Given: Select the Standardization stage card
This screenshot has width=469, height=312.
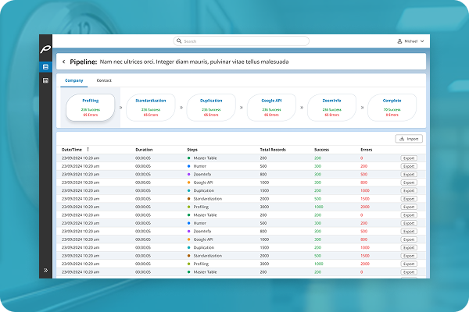Looking at the screenshot, I should pos(150,108).
